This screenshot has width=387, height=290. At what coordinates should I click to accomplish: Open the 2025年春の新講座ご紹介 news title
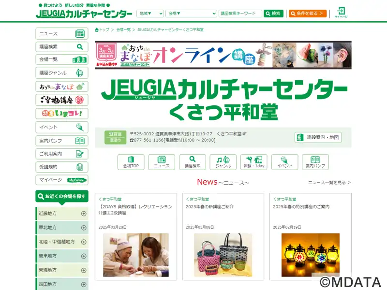click(x=210, y=207)
